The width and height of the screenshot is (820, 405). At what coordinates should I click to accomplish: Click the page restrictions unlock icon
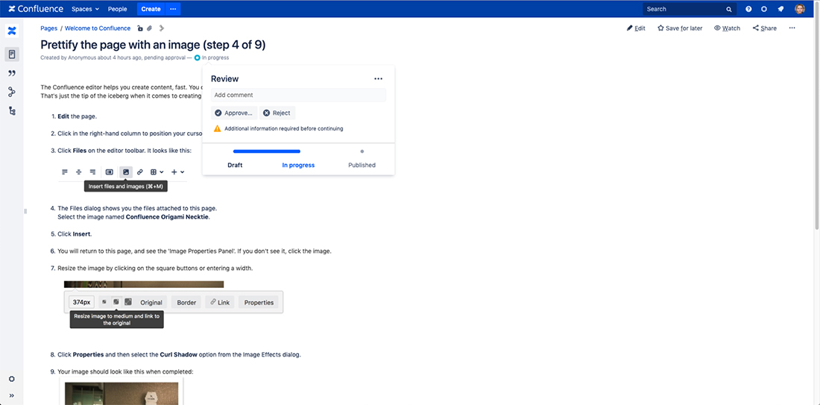139,28
